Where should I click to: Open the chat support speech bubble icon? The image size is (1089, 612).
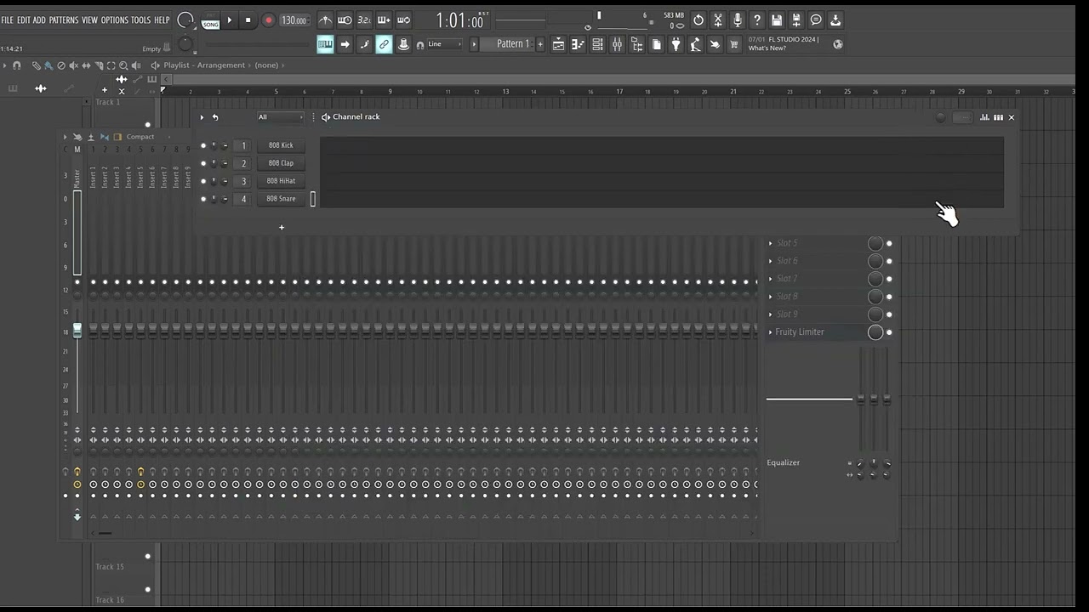[816, 20]
